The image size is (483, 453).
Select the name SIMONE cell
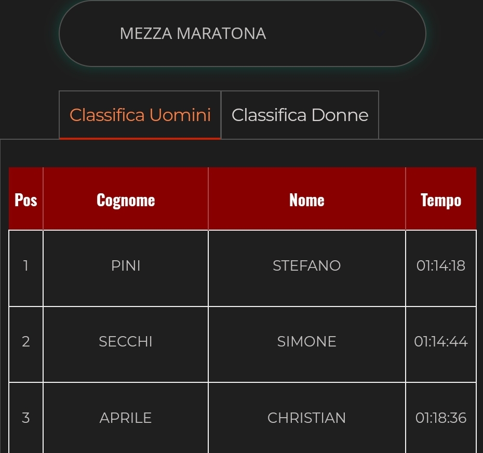[306, 342]
